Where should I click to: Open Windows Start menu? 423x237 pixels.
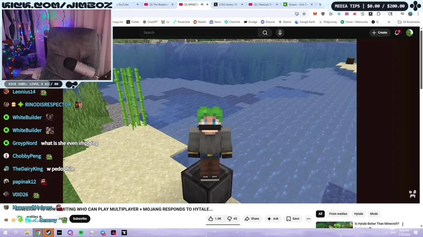(5, 233)
